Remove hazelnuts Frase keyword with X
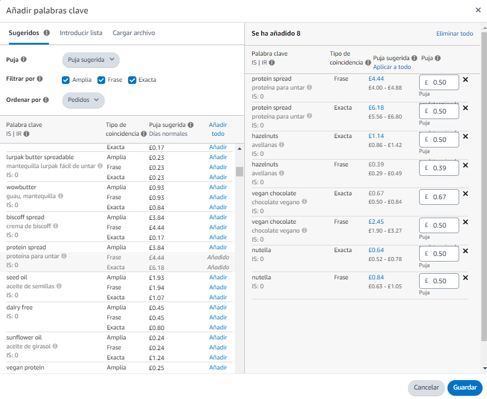This screenshot has height=399, width=487. pos(465,165)
